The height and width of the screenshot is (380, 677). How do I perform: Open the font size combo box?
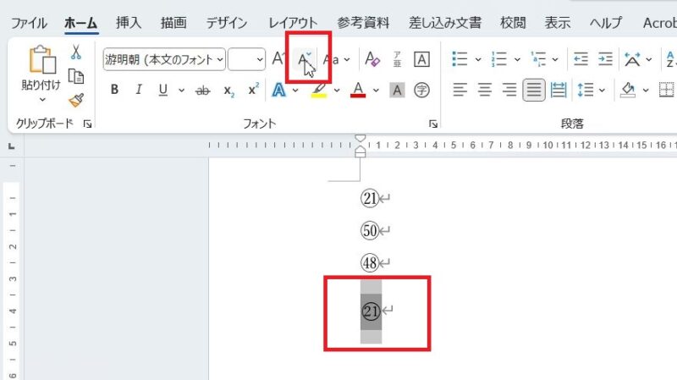(246, 59)
